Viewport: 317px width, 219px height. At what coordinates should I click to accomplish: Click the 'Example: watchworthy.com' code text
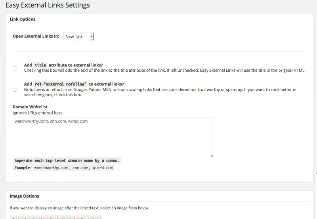click(x=63, y=168)
